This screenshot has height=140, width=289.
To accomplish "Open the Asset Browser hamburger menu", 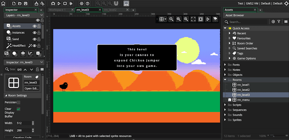I will coord(286,22).
